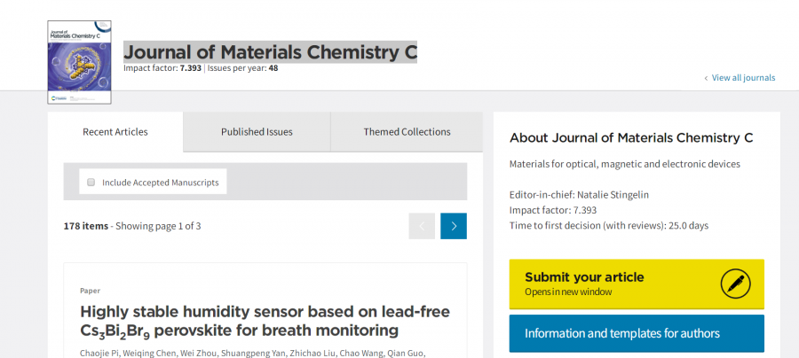Image resolution: width=799 pixels, height=358 pixels.
Task: Enable the Include Accepted Manuscripts checkbox
Action: click(91, 183)
